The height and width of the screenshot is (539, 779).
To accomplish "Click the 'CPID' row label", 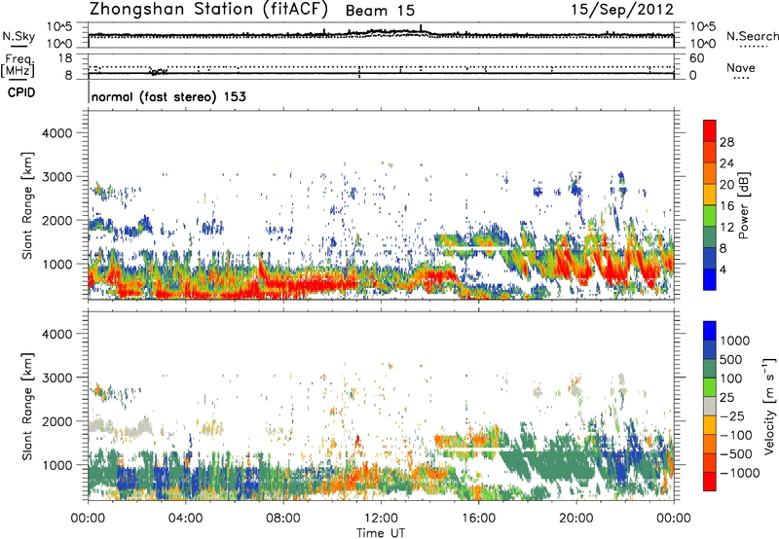I will 21,92.
